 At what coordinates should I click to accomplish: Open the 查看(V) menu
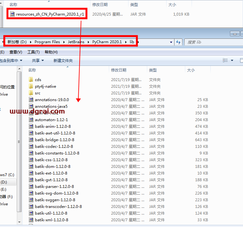pos(16,52)
